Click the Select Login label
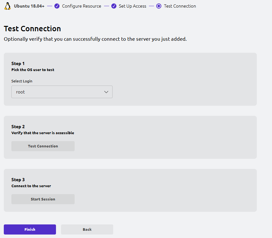 click(22, 81)
